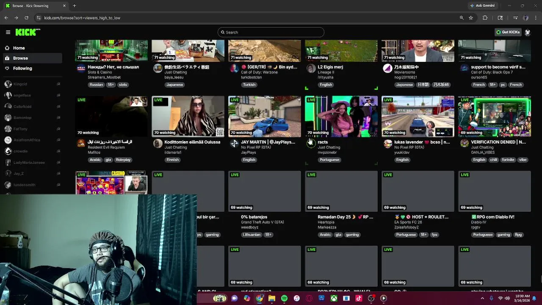
Task: Open GANJA_VIBES channel name link
Action: (x=483, y=152)
